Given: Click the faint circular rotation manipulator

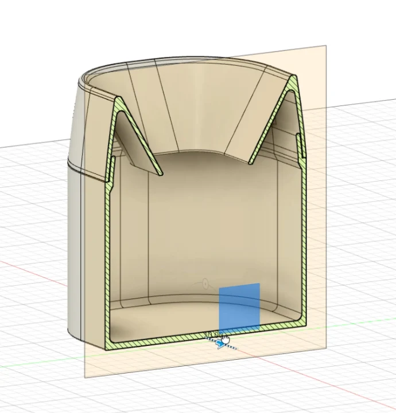Looking at the screenshot, I should coord(204,284).
